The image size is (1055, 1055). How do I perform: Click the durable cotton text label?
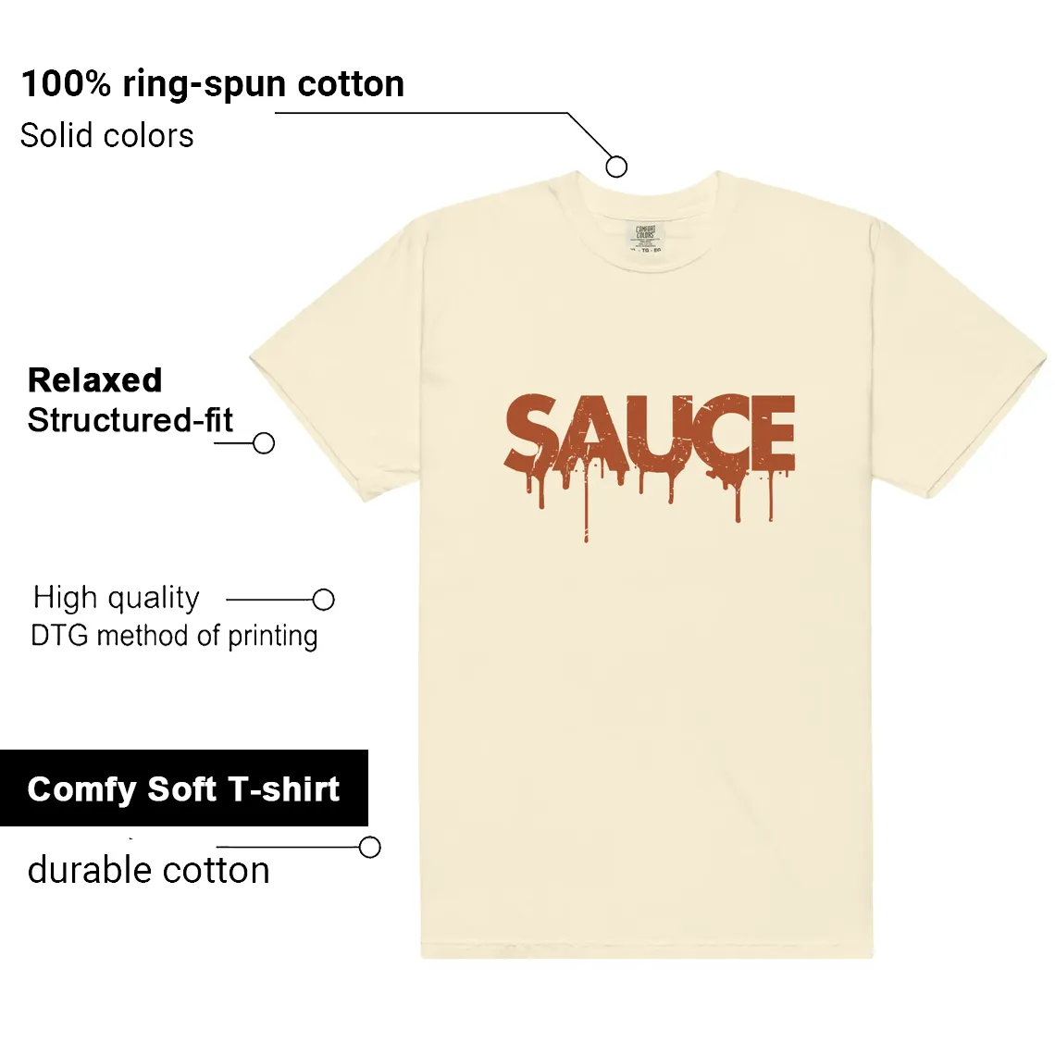[x=149, y=870]
